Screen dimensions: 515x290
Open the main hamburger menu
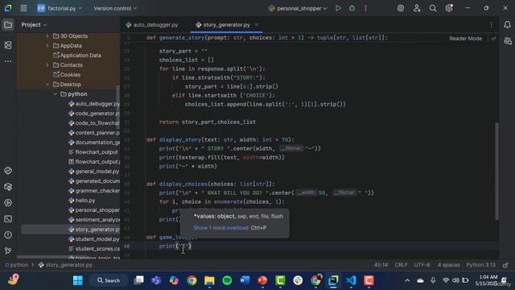pos(23,8)
